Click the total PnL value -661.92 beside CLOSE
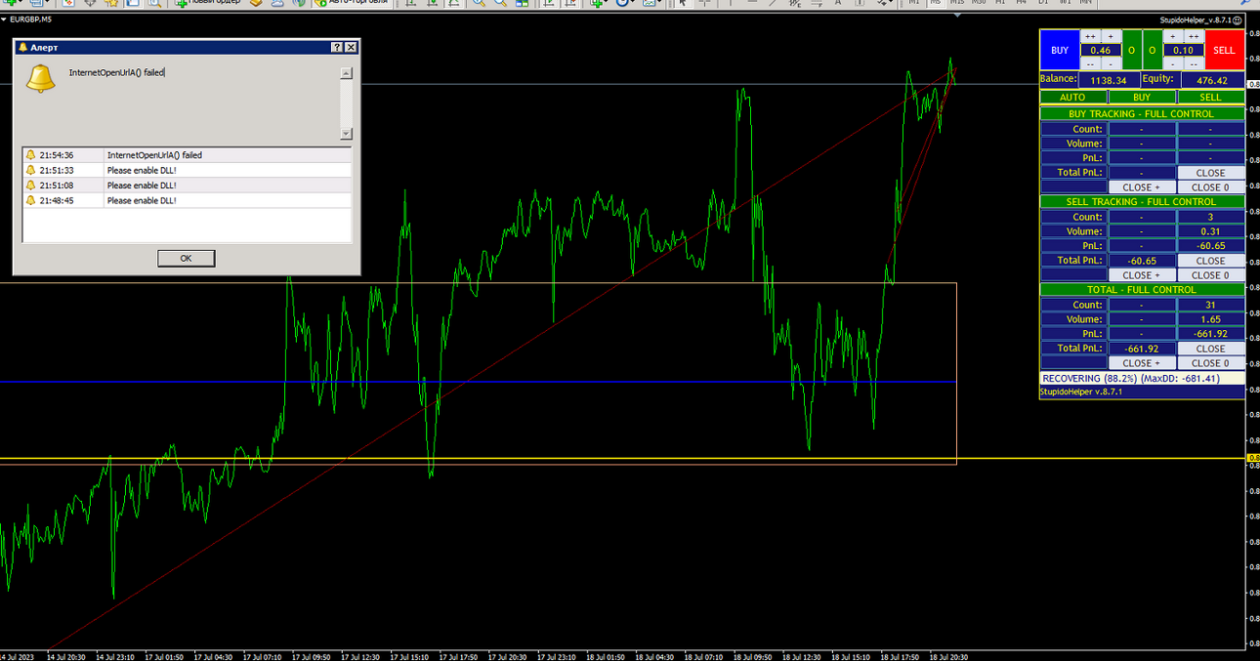Viewport: 1260px width, 661px height. tap(1142, 349)
